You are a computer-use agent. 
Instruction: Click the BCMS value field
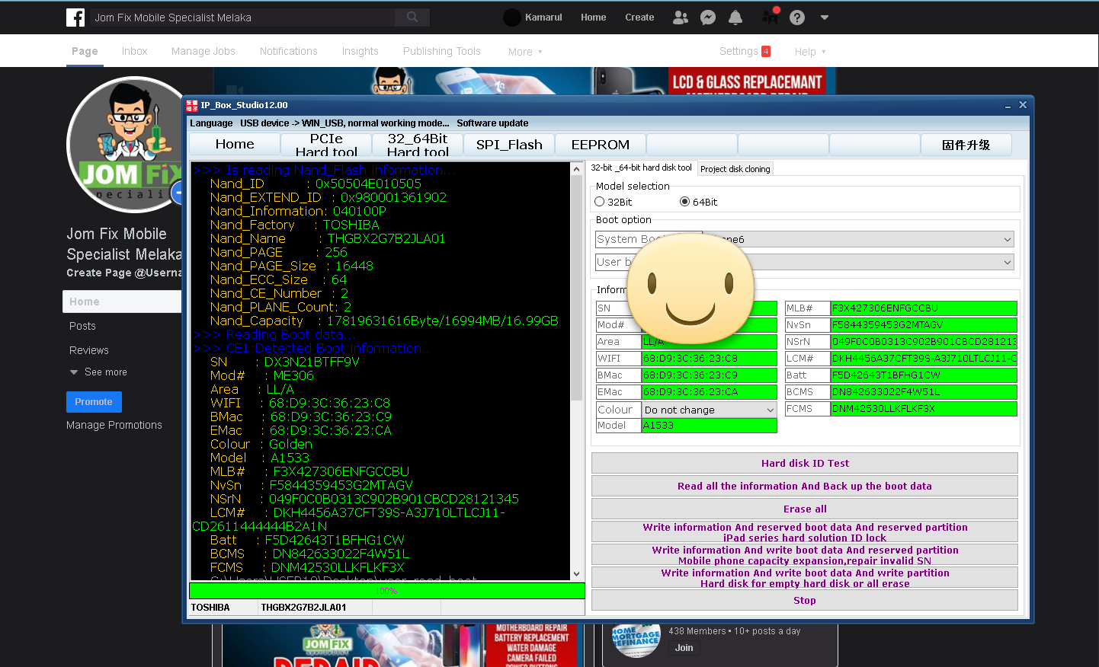pyautogui.click(x=924, y=392)
